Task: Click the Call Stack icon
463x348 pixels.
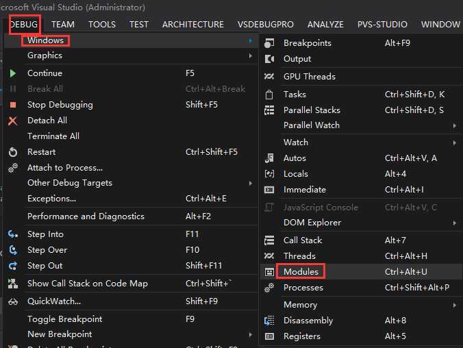Action: click(x=269, y=240)
